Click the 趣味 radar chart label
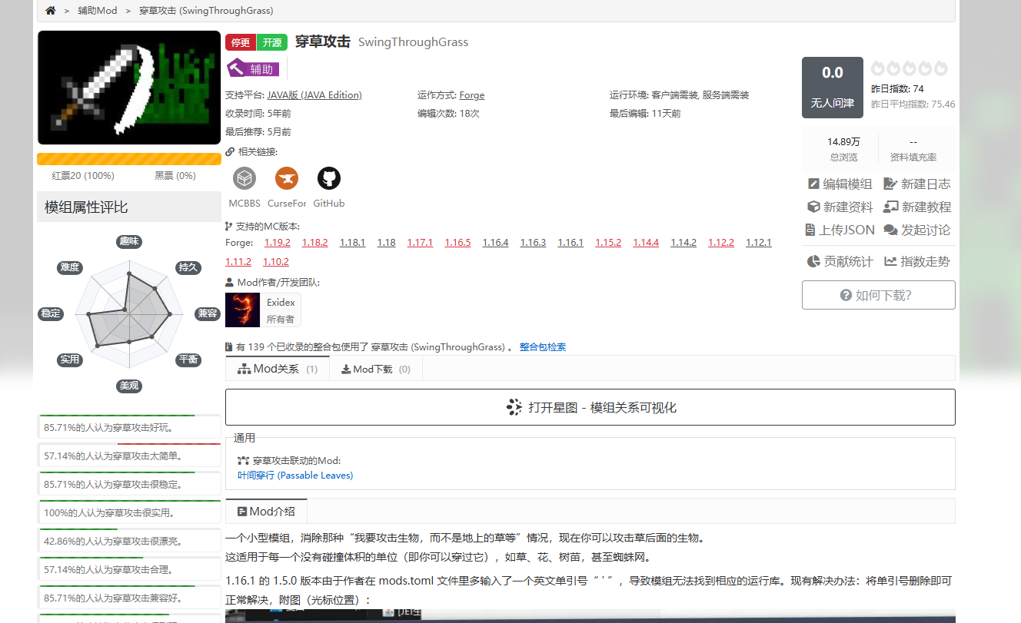The image size is (1021, 623). point(129,241)
